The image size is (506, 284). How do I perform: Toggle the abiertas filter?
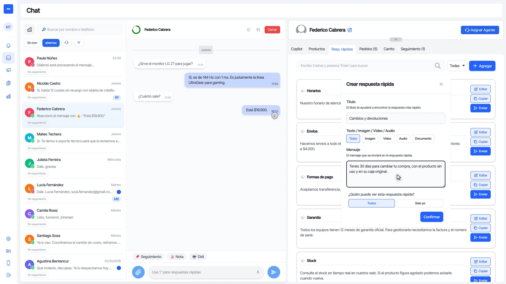(x=51, y=43)
